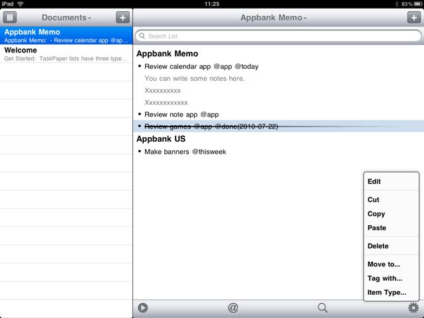Choose Edit from the popup menu
The height and width of the screenshot is (318, 424).
[x=392, y=182]
